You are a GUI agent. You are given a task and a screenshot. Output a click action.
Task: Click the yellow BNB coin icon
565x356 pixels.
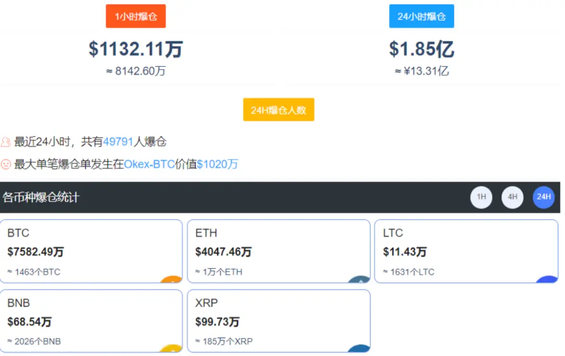[x=172, y=348]
